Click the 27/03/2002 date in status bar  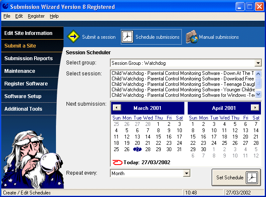click(238, 193)
